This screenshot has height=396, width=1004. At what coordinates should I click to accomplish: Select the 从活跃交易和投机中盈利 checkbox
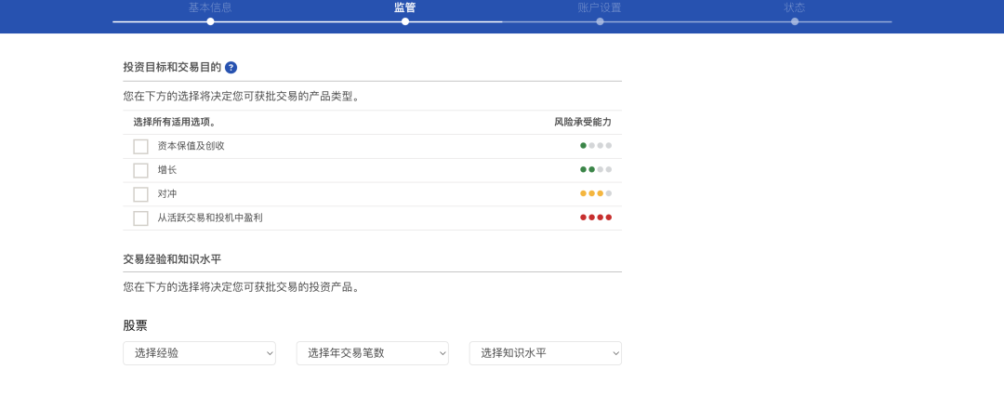click(140, 218)
